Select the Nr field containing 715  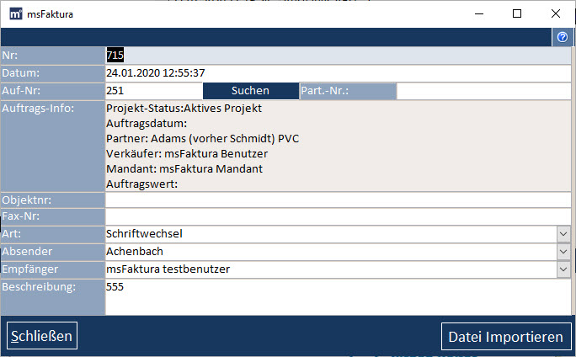338,56
